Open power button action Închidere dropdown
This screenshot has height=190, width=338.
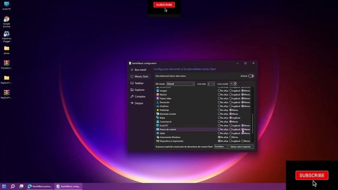221,147
